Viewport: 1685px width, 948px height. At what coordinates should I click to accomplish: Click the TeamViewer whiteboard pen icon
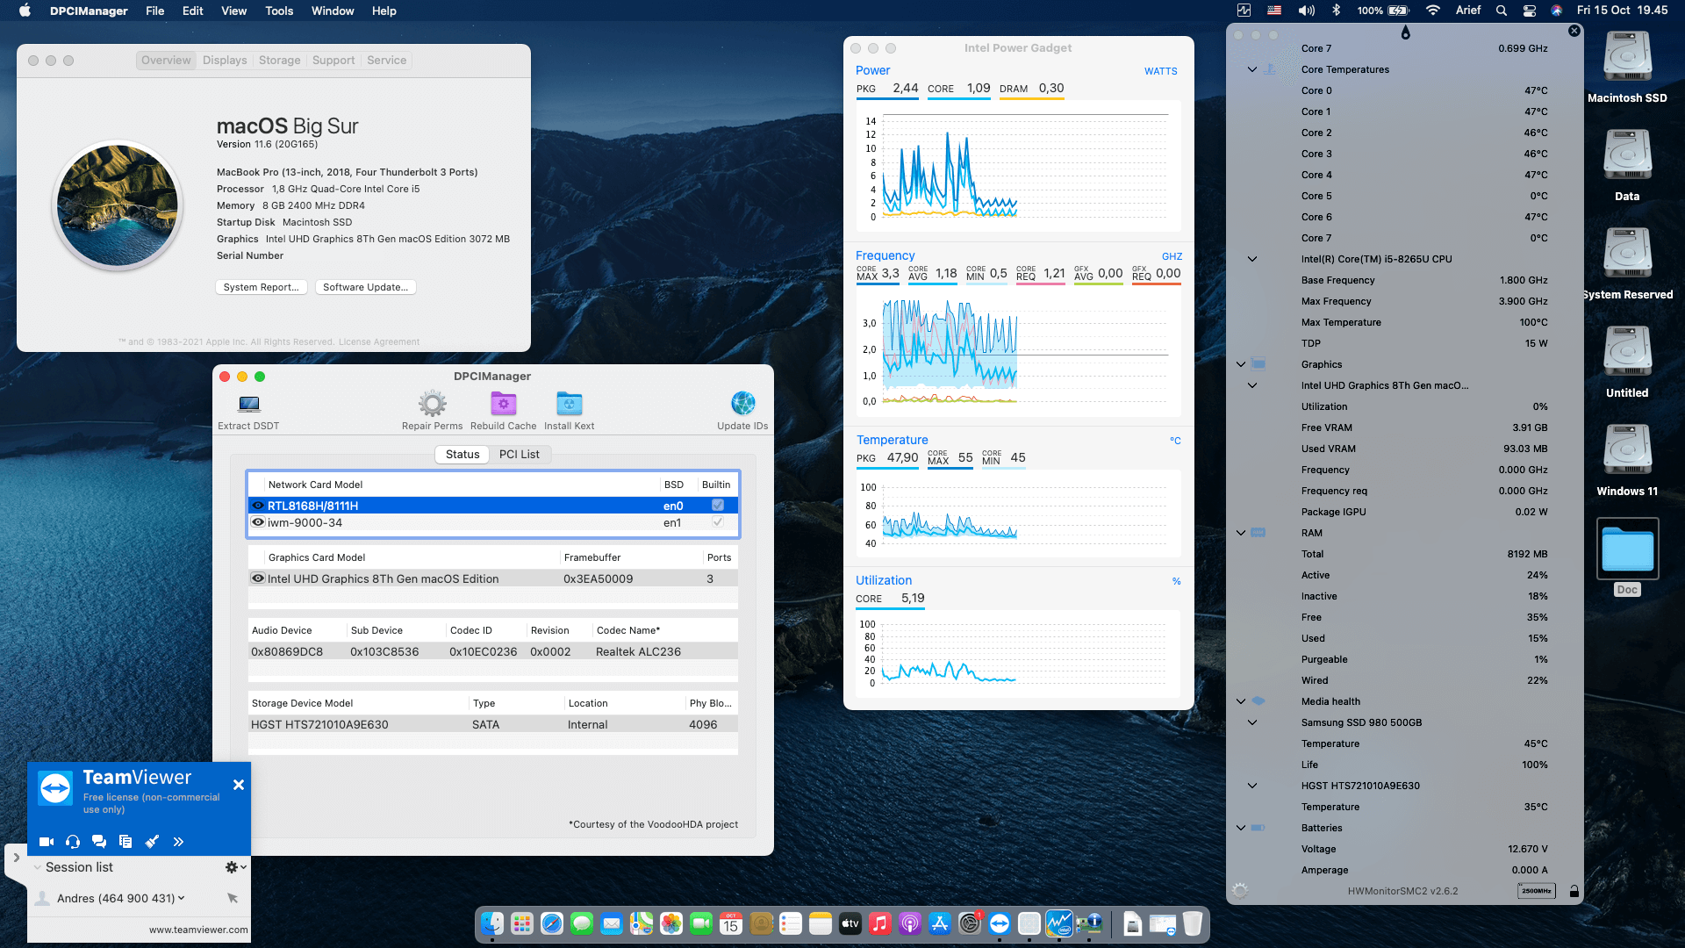[x=152, y=842]
